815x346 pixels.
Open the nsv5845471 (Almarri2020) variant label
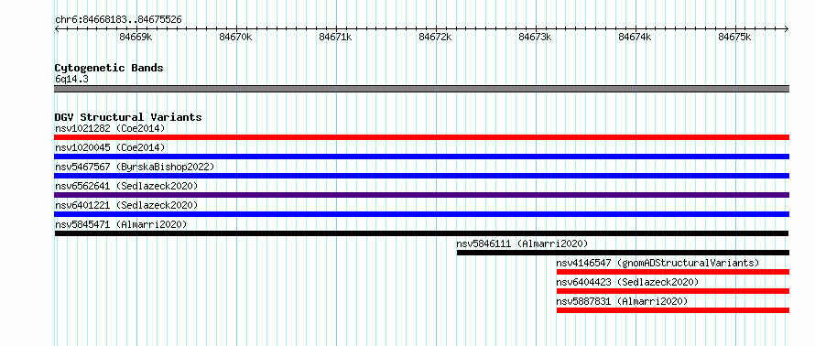click(121, 224)
